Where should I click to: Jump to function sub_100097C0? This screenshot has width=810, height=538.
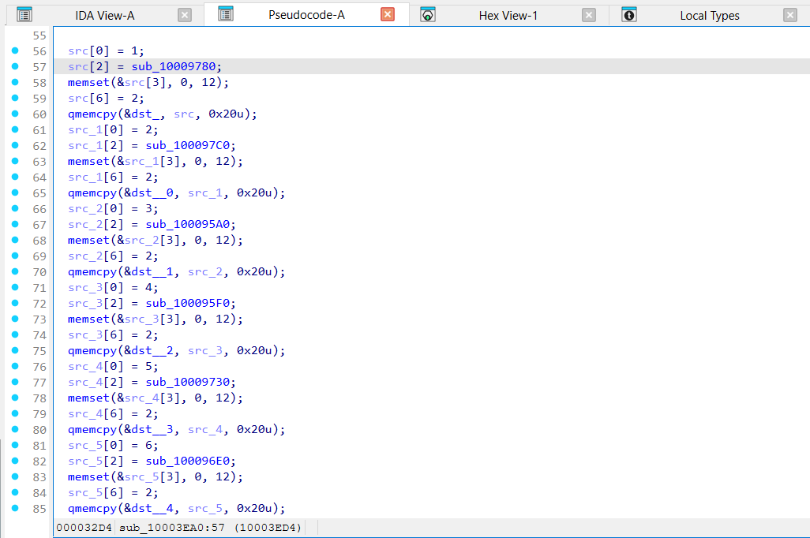pos(188,146)
